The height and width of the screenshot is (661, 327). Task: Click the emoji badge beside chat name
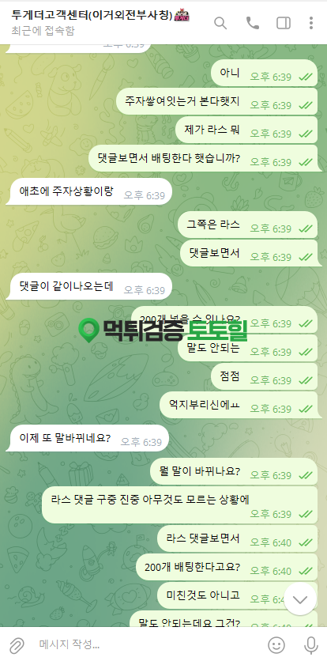[182, 15]
